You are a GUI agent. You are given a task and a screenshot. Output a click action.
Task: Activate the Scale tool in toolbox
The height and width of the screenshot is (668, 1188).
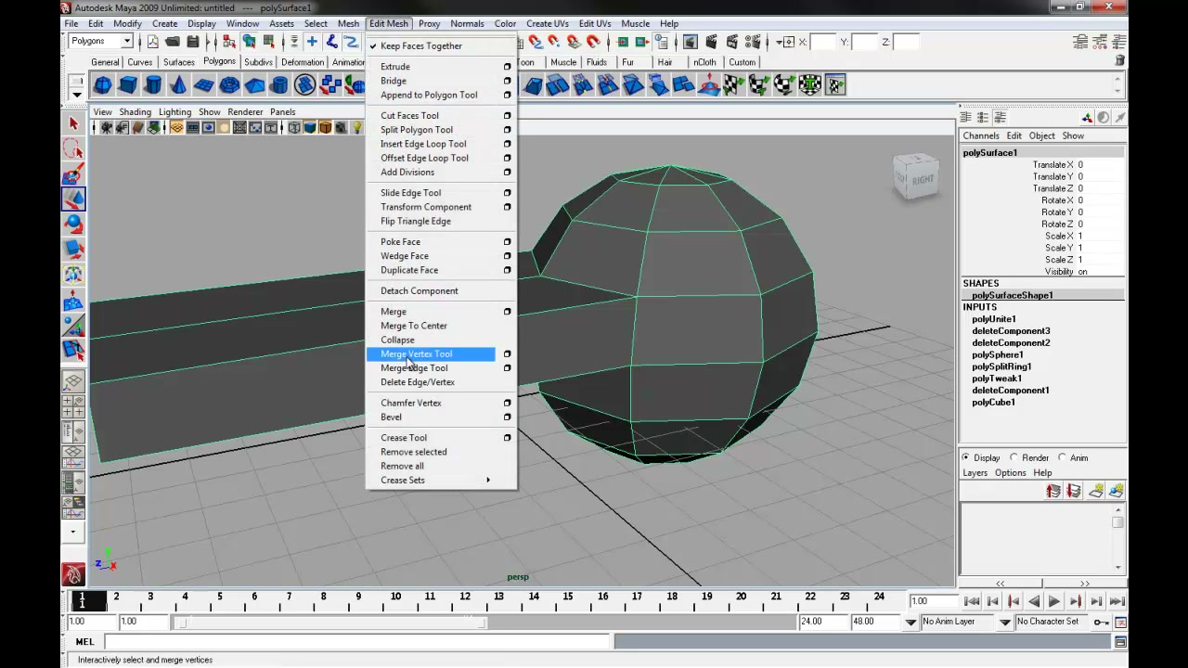pyautogui.click(x=73, y=249)
